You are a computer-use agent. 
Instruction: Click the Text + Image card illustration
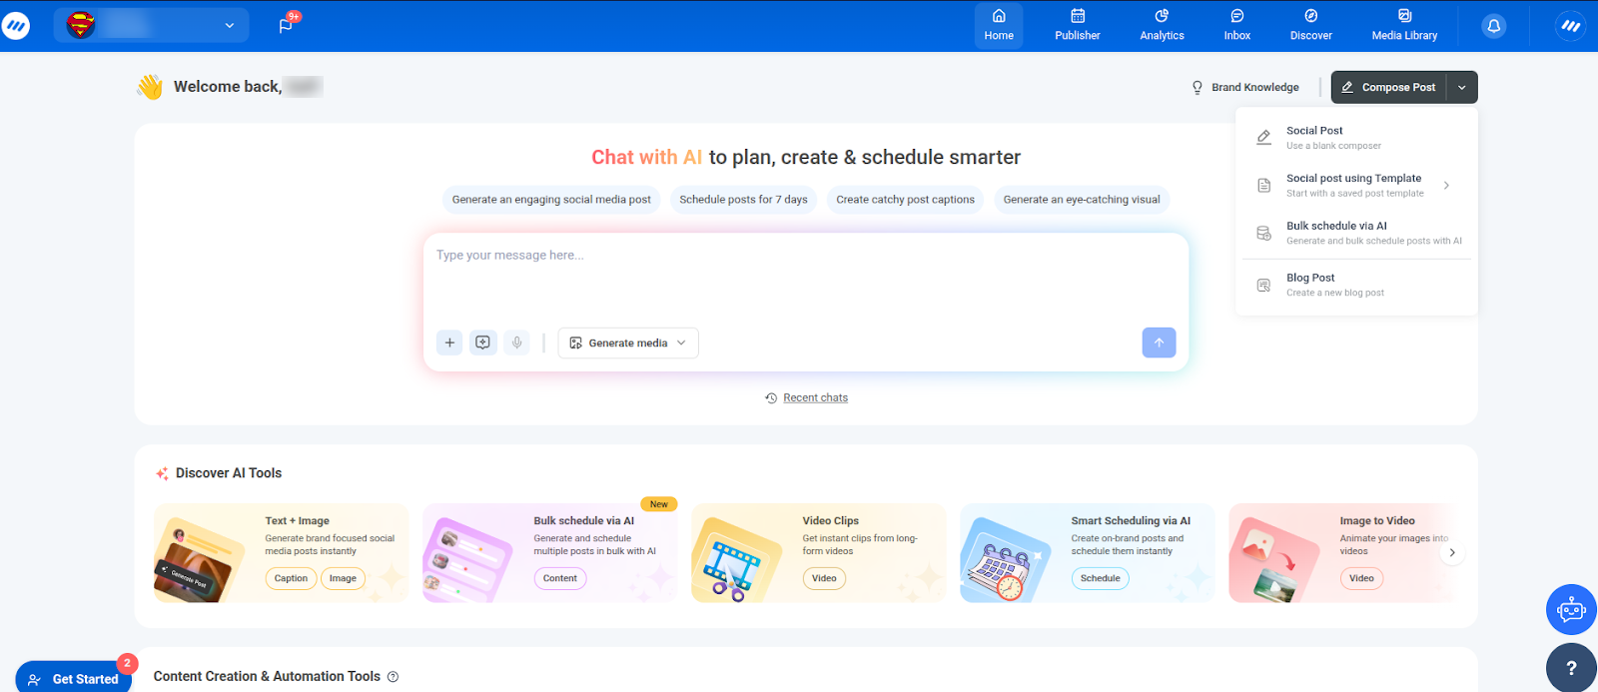click(x=198, y=559)
